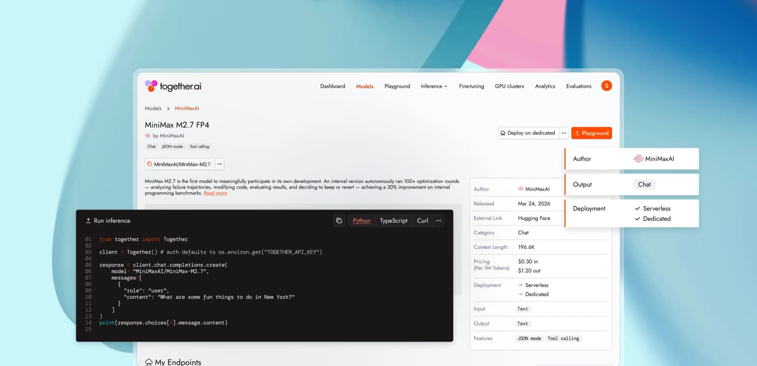
Task: Go to the Playground nav item
Action: pyautogui.click(x=397, y=86)
